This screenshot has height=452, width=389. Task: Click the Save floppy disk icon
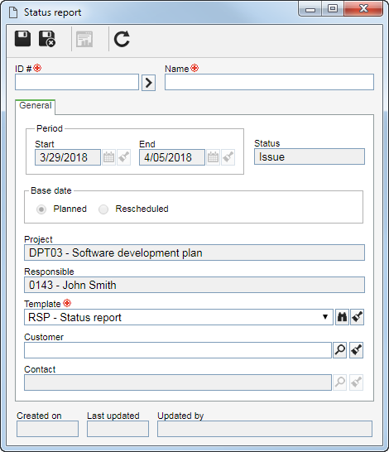[23, 39]
